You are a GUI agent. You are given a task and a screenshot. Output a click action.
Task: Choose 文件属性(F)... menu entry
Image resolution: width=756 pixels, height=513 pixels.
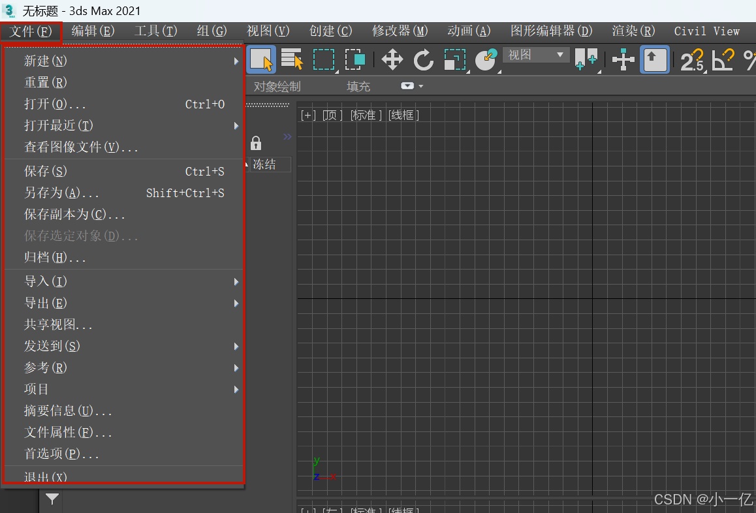(x=123, y=433)
